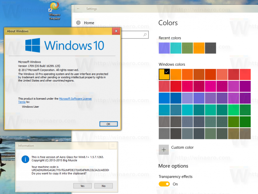Click the machine code string in Information dialog
Screen dimensions: 258x194
coord(70,170)
